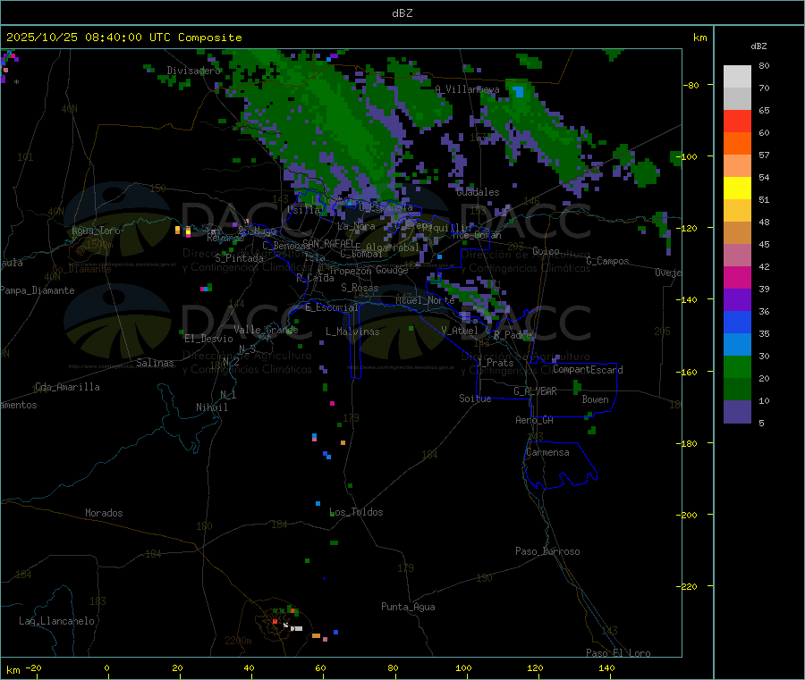
Task: Click the 'G_ALVEAR' place label
Action: [x=535, y=391]
